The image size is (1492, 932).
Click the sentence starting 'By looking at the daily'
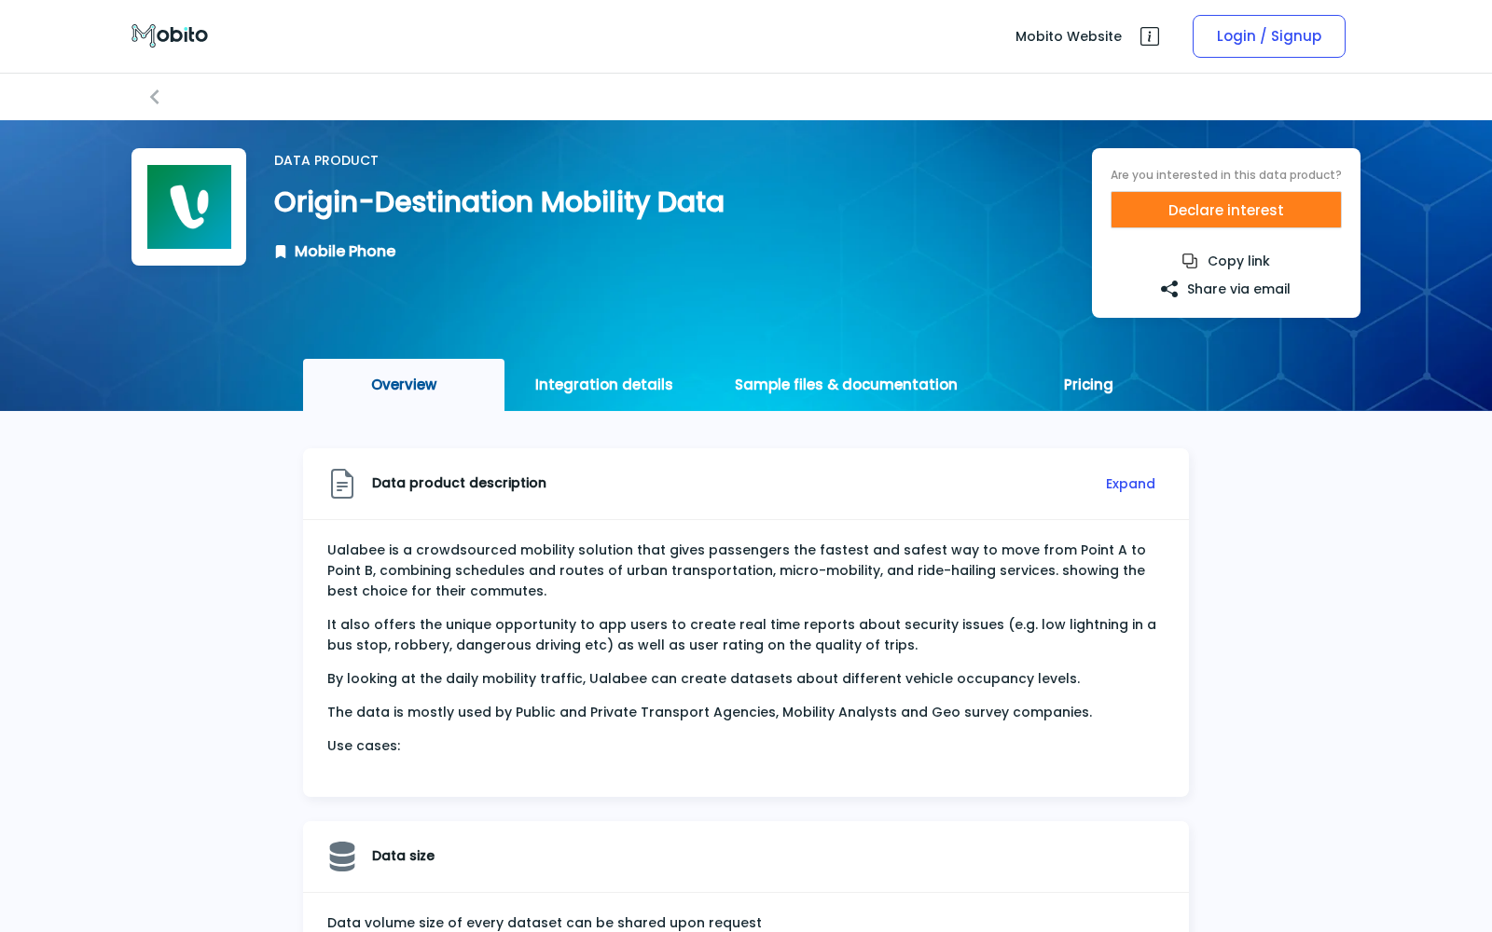click(x=704, y=678)
